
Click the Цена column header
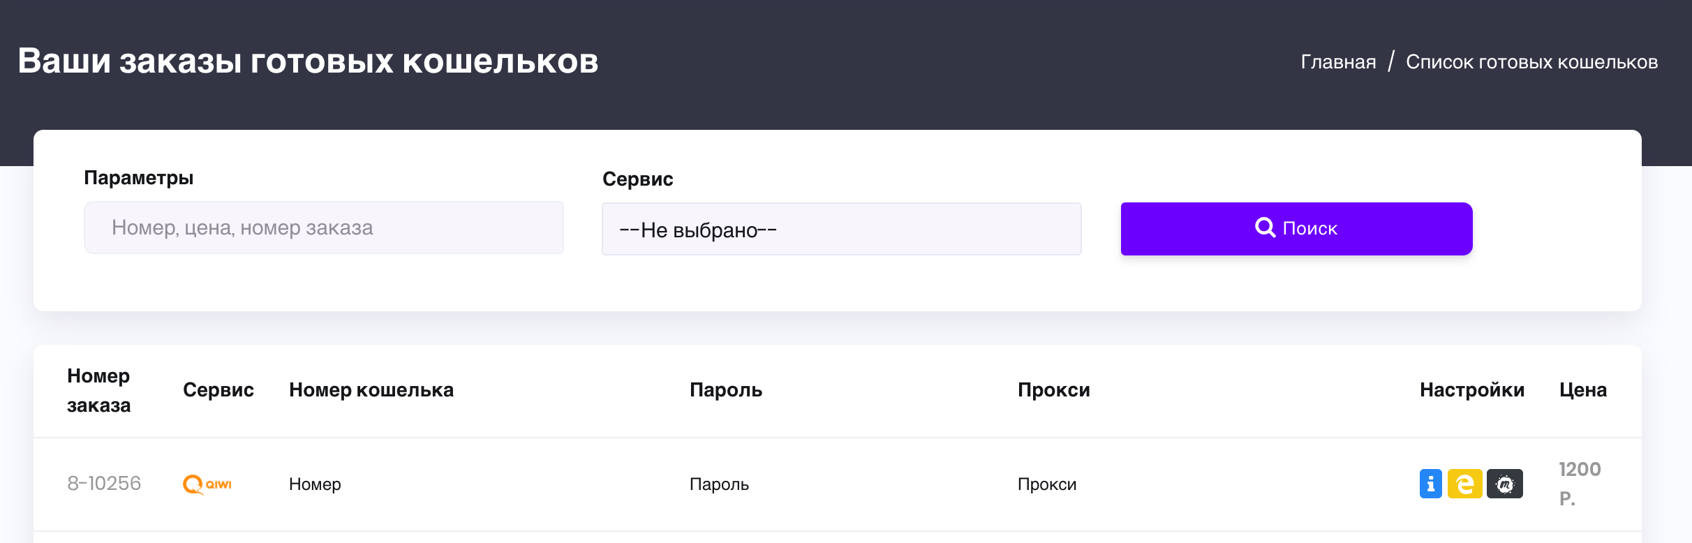pos(1583,390)
